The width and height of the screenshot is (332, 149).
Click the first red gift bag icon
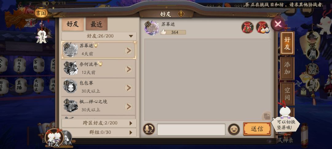[x=247, y=27]
